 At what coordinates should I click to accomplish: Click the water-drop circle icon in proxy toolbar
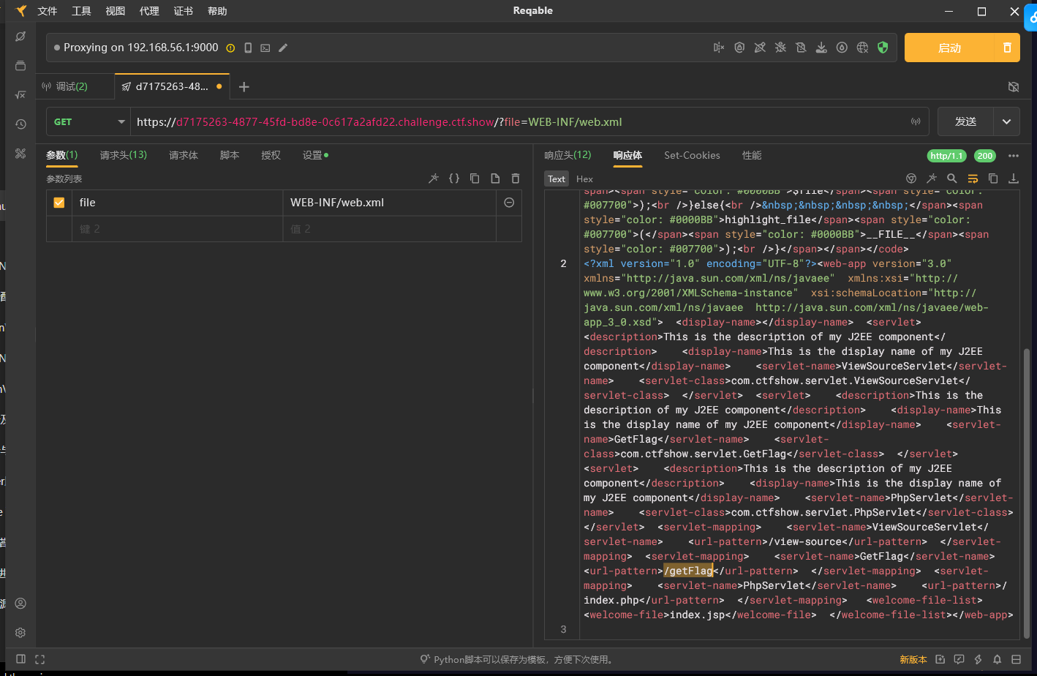point(842,48)
